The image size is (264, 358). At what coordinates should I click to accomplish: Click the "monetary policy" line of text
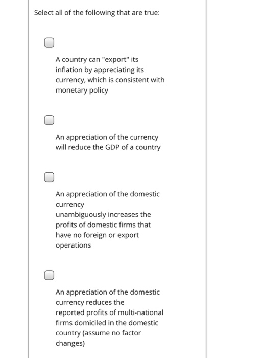82,91
